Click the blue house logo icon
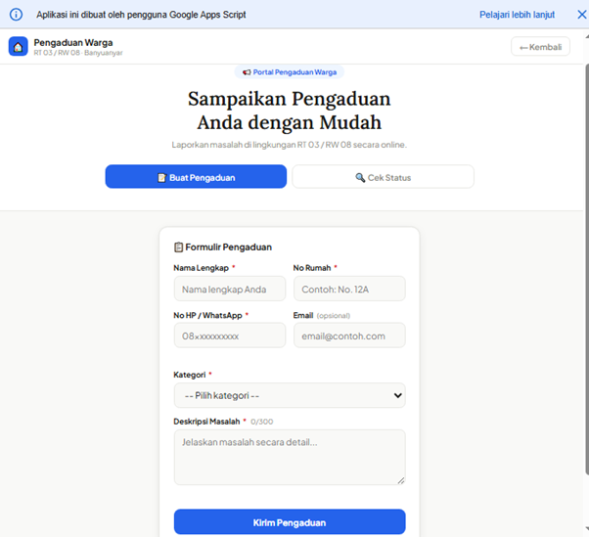 [18, 47]
